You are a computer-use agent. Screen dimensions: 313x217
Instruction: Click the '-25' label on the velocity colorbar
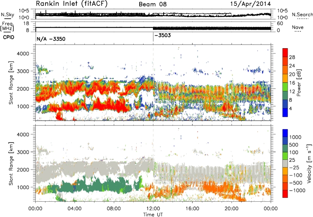click(x=295, y=168)
